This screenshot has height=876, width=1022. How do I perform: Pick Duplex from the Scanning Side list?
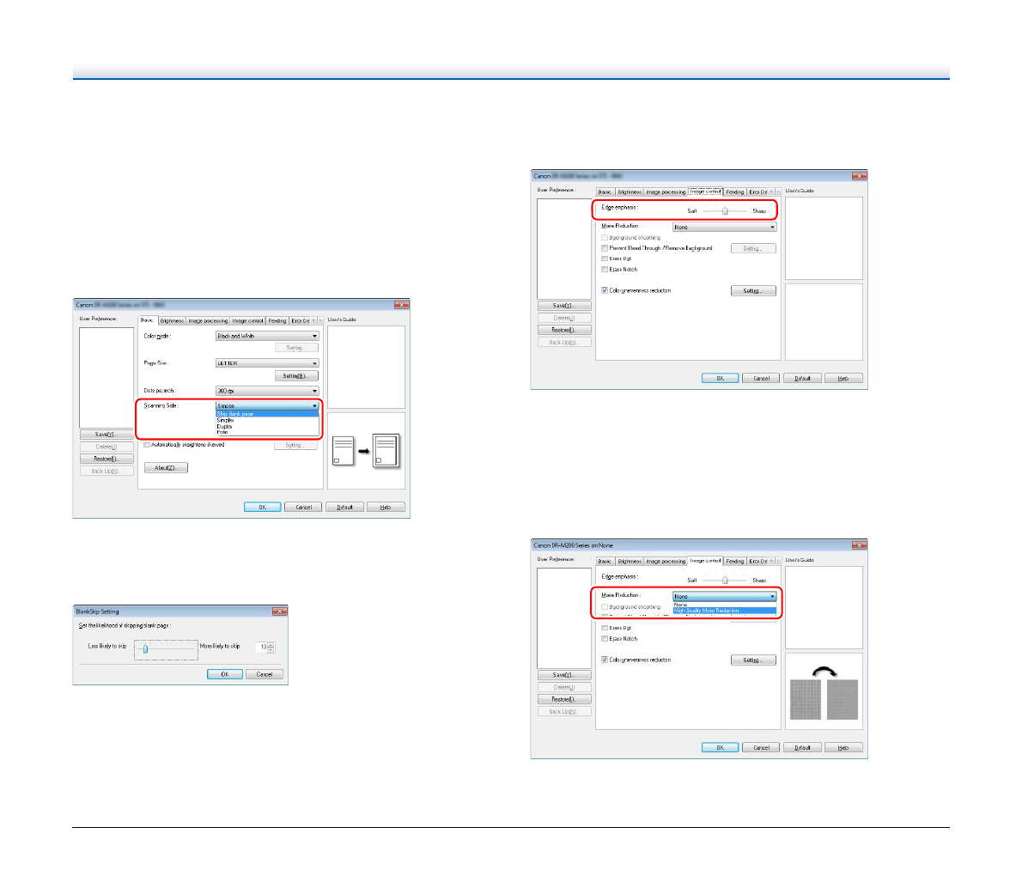click(x=225, y=426)
